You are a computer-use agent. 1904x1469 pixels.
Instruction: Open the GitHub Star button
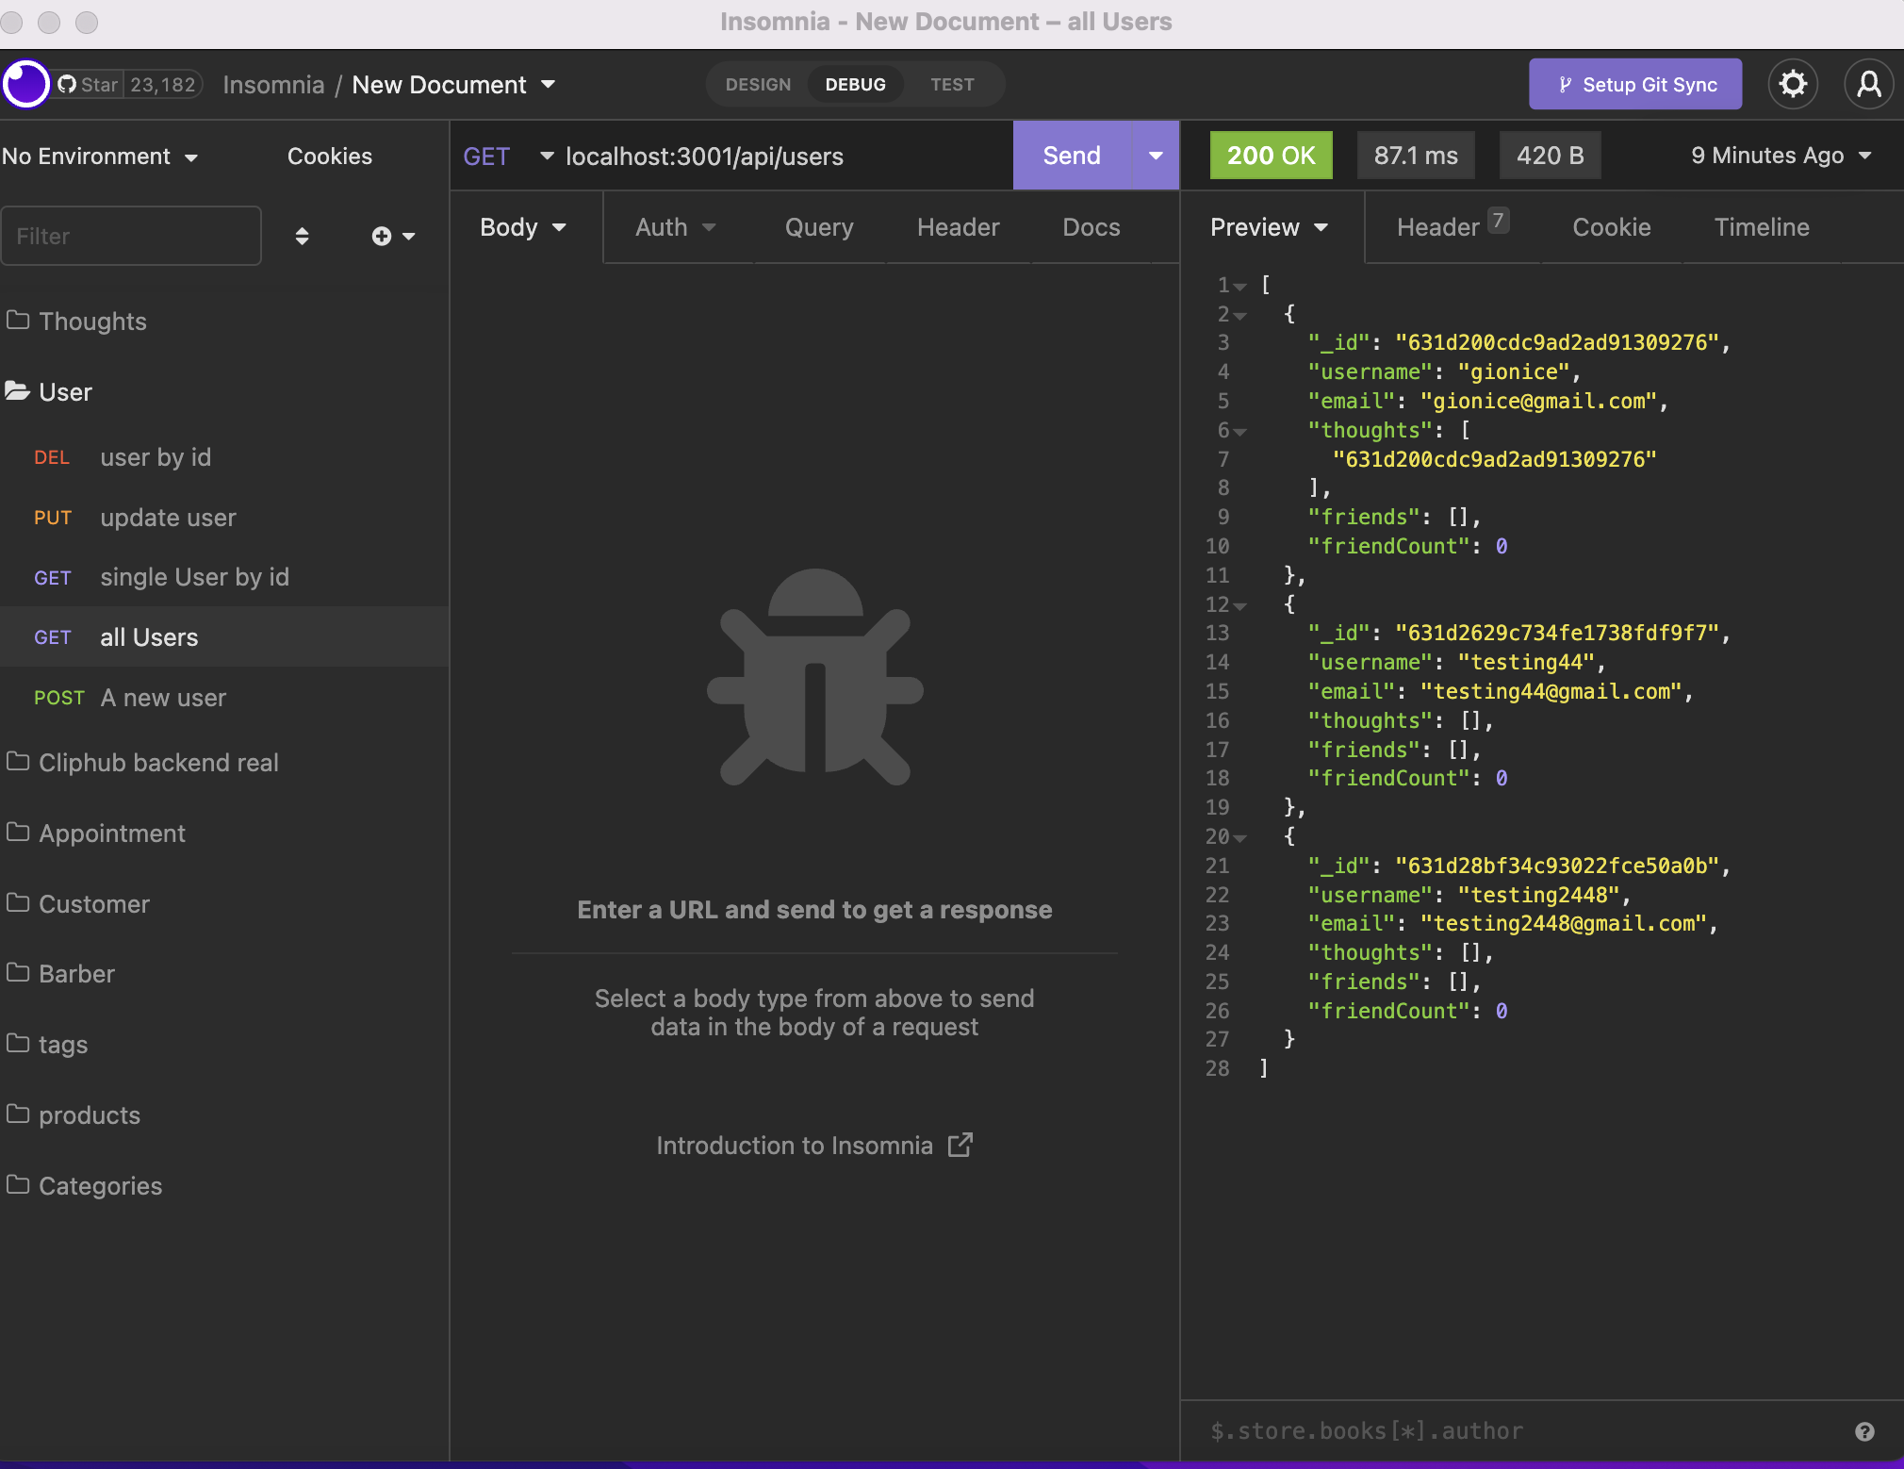pos(89,85)
